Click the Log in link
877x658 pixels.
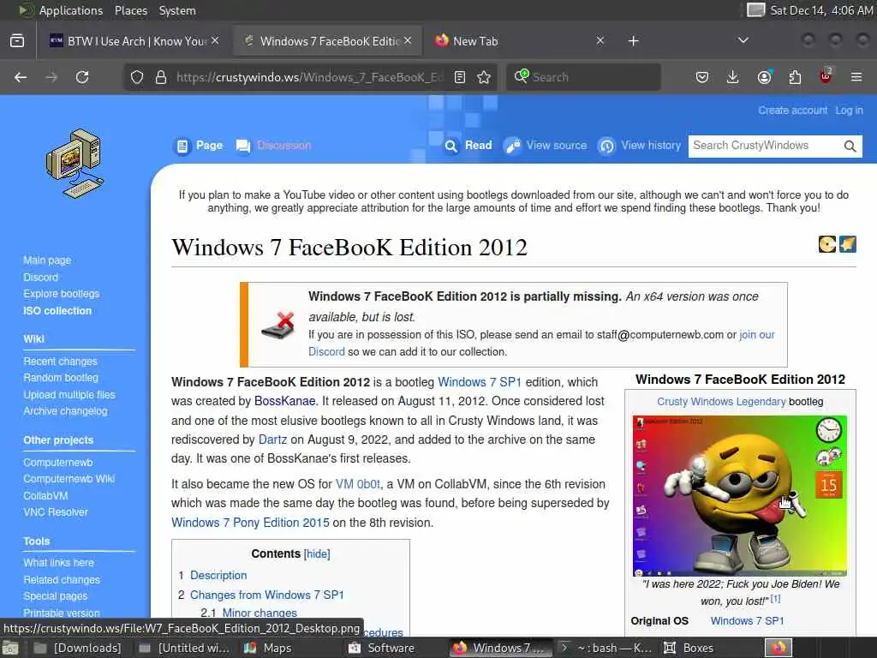click(x=849, y=111)
